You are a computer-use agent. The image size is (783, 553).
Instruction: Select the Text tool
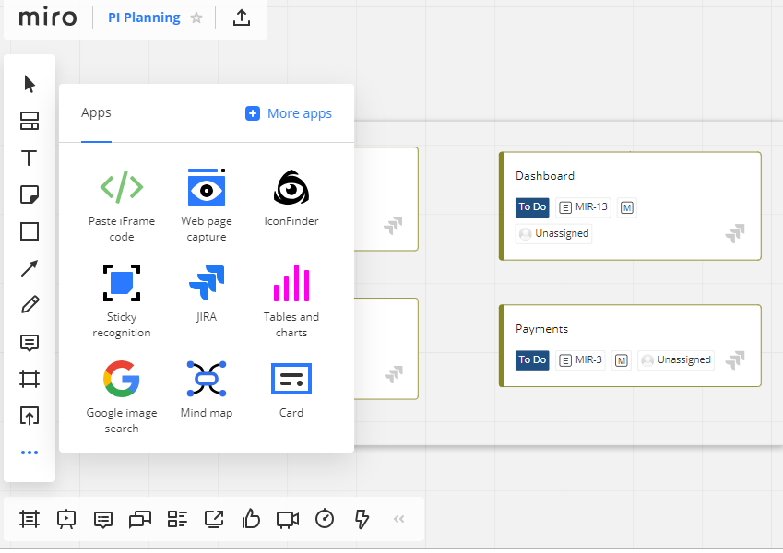tap(29, 158)
